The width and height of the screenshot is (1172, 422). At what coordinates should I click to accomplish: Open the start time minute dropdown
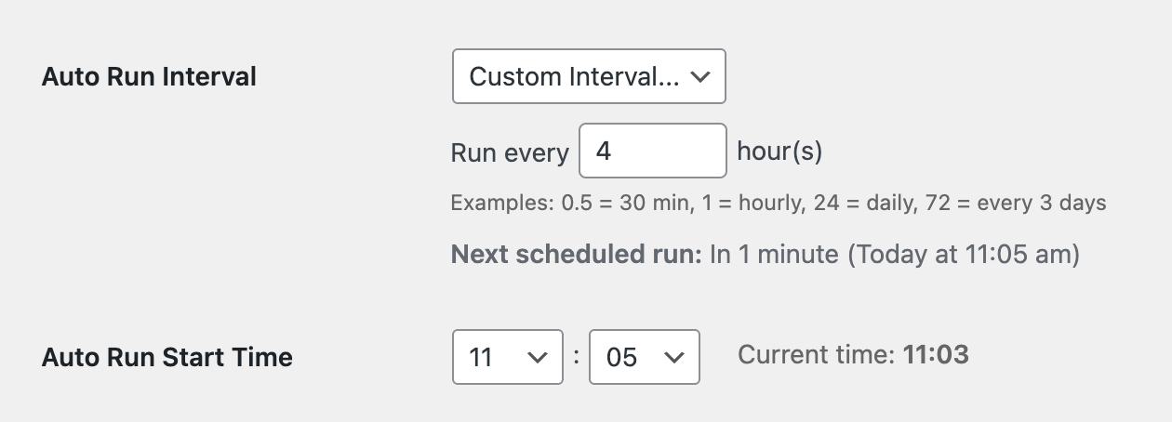point(644,357)
